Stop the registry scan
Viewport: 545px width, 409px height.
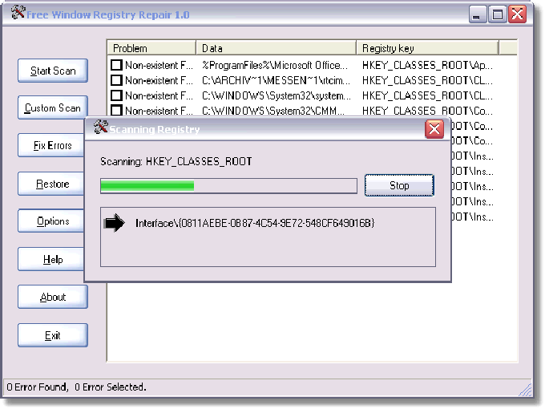[399, 185]
